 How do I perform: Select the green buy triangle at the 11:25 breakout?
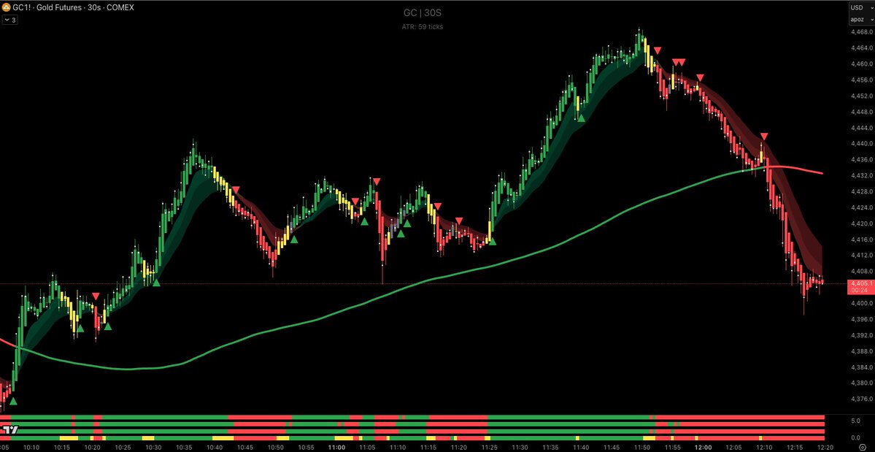492,241
